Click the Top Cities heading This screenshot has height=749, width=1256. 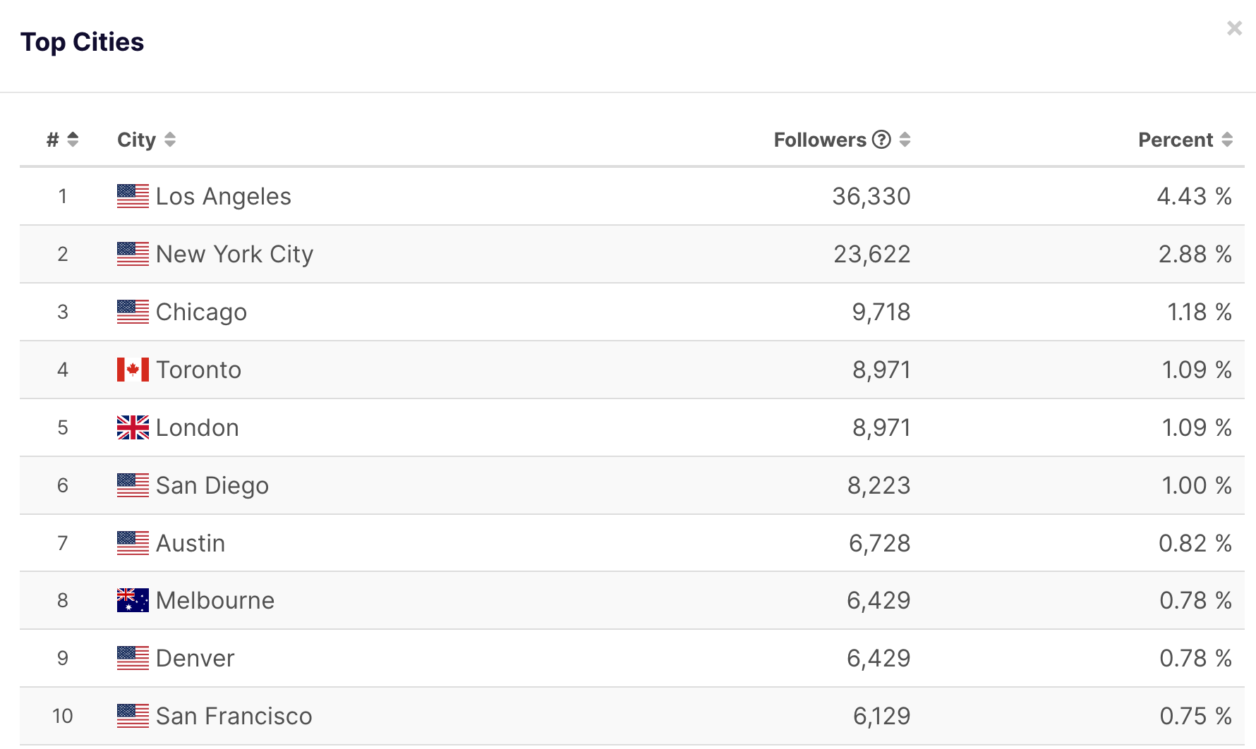coord(82,42)
